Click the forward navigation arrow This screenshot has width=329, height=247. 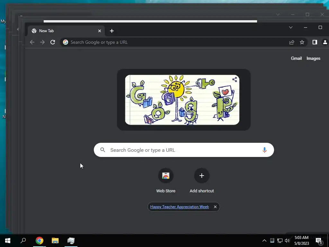click(42, 42)
